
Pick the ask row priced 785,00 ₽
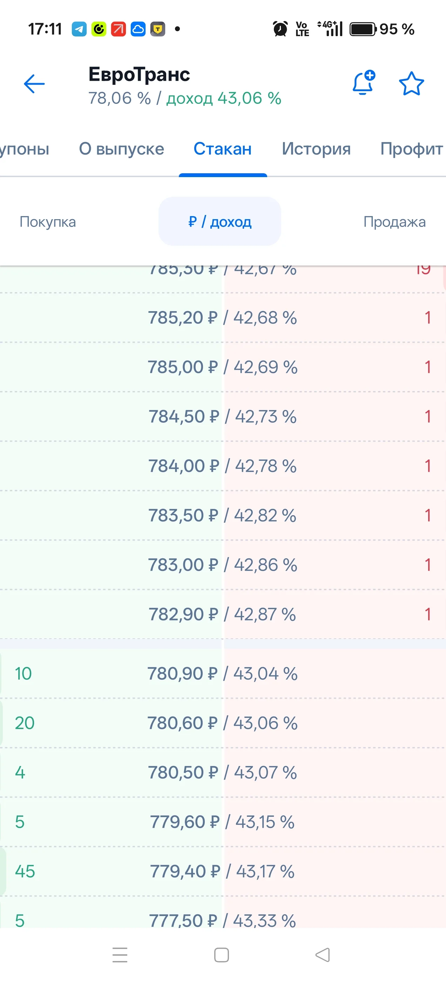pyautogui.click(x=223, y=367)
